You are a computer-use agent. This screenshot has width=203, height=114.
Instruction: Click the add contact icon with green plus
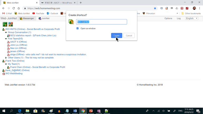point(5,24)
